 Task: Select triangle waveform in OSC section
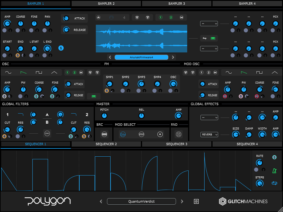click(54, 72)
